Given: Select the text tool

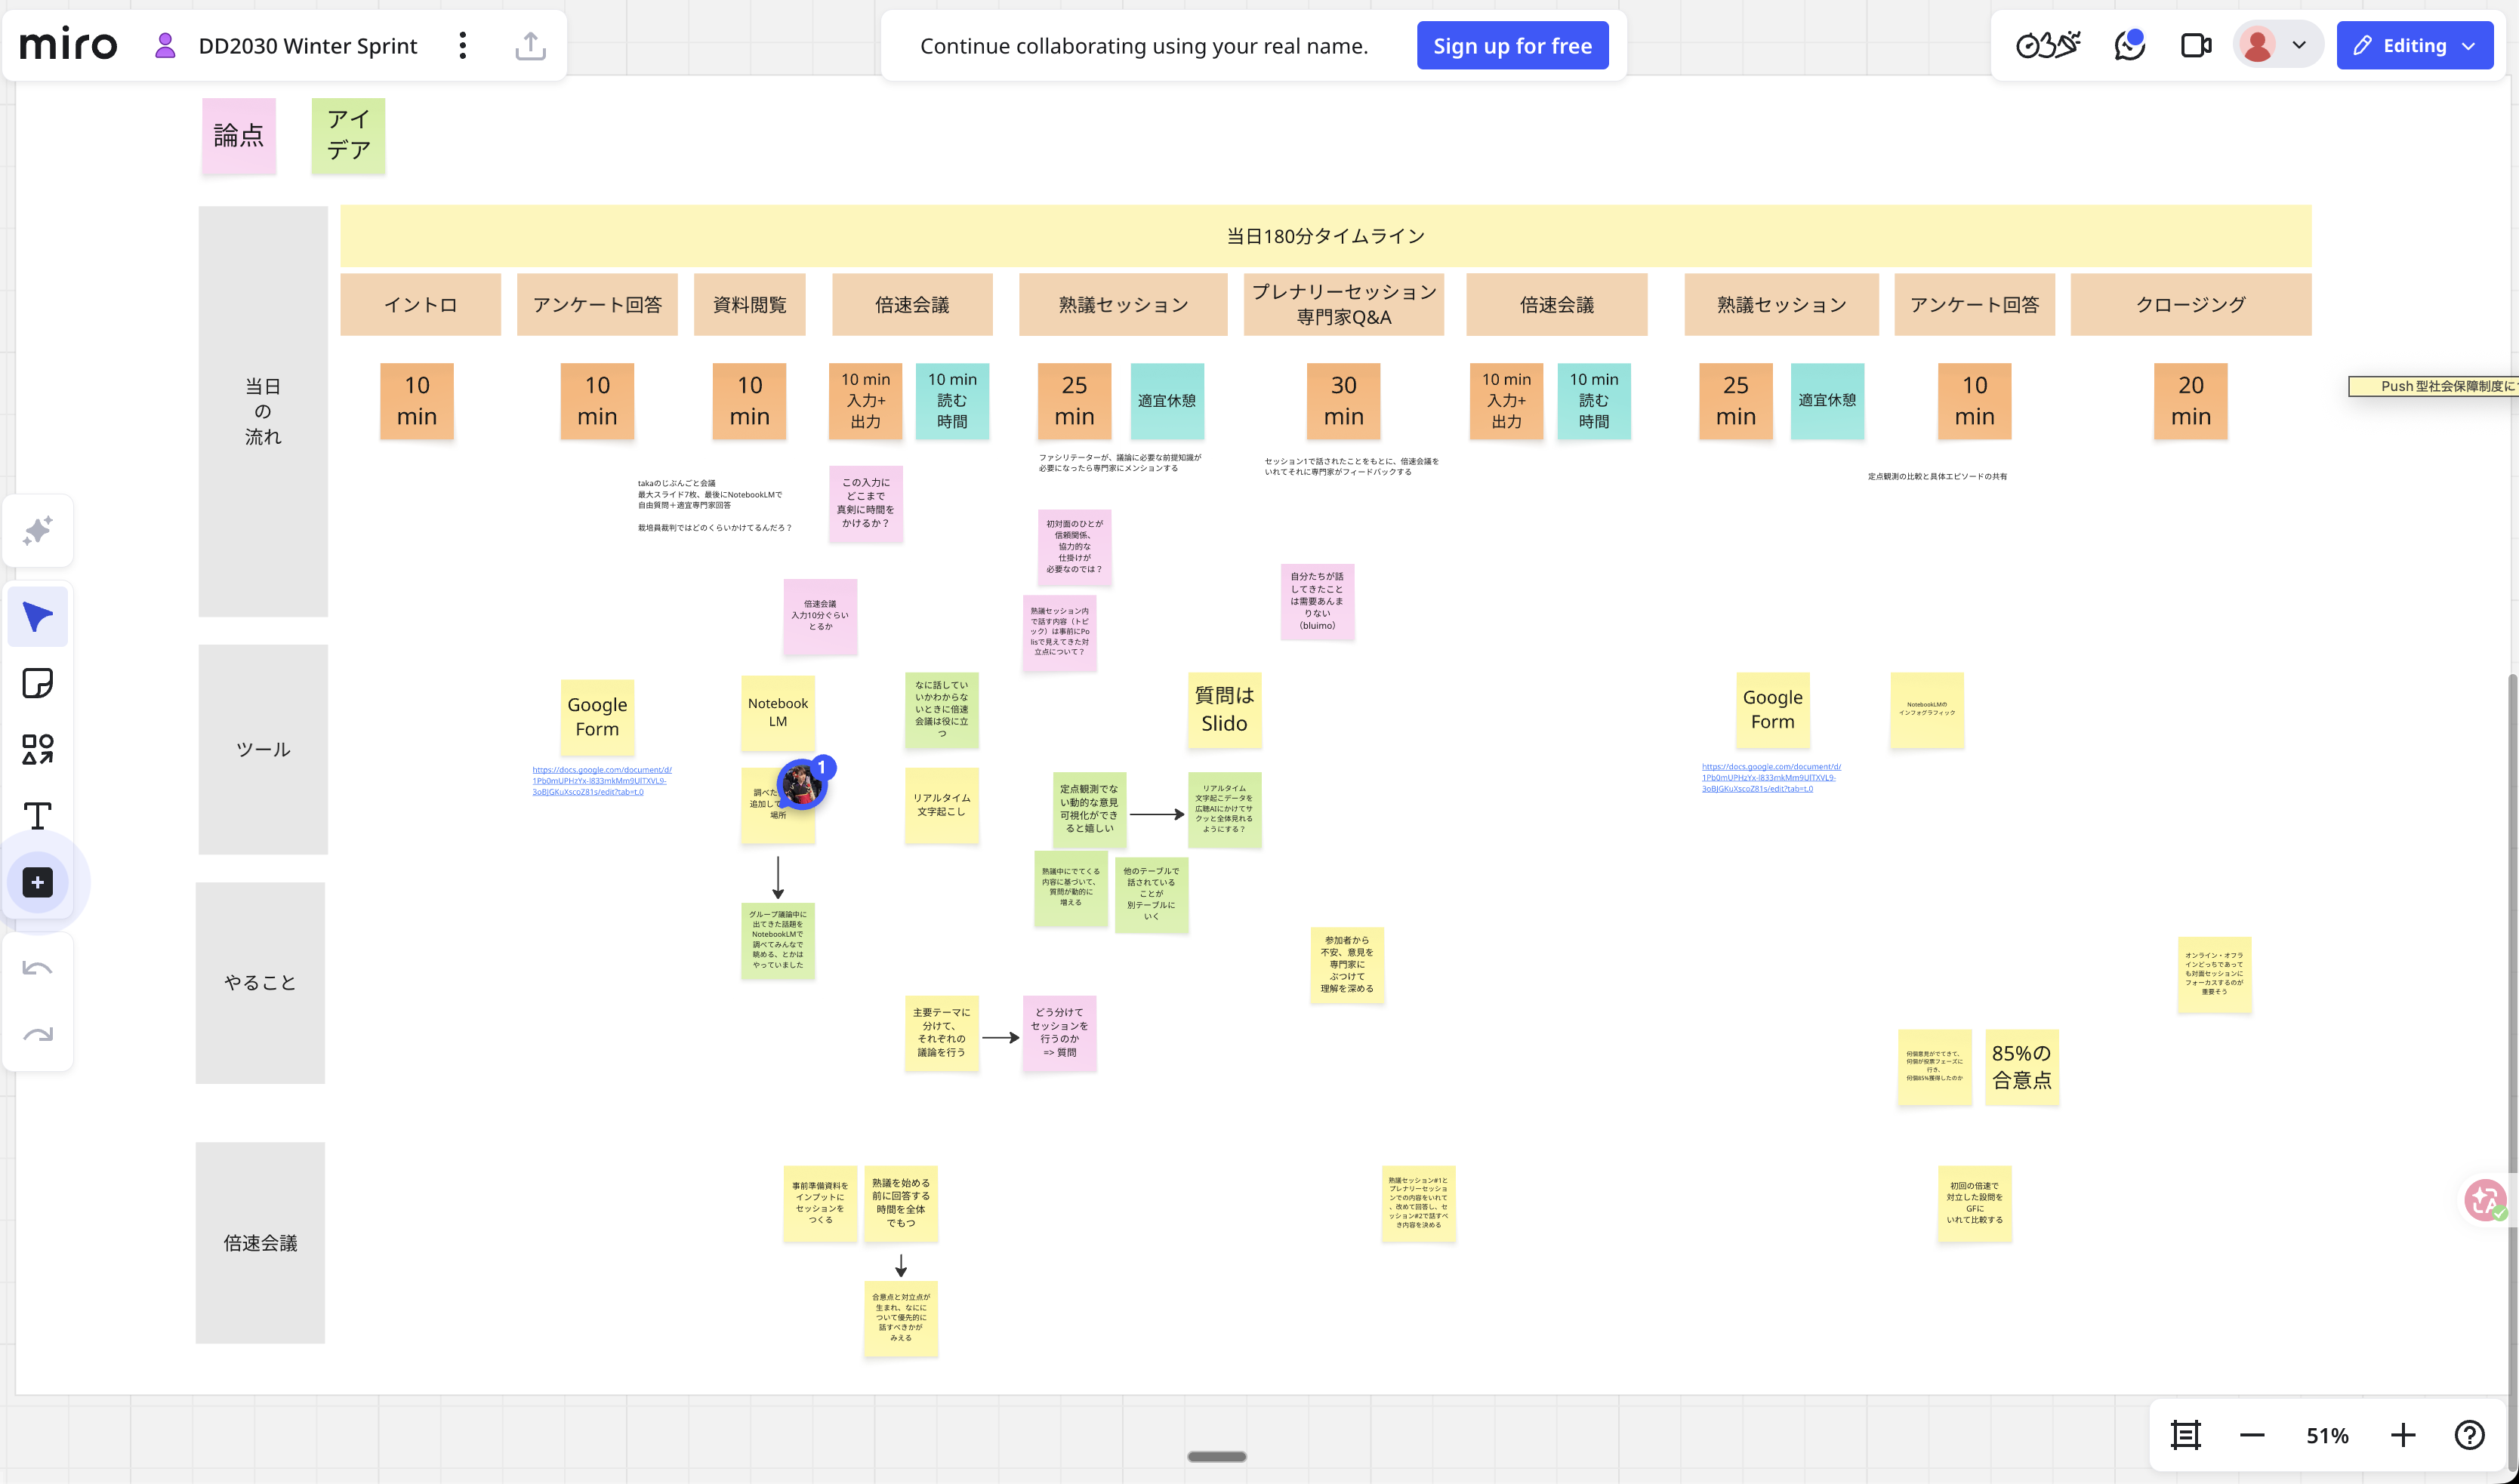Looking at the screenshot, I should (38, 816).
